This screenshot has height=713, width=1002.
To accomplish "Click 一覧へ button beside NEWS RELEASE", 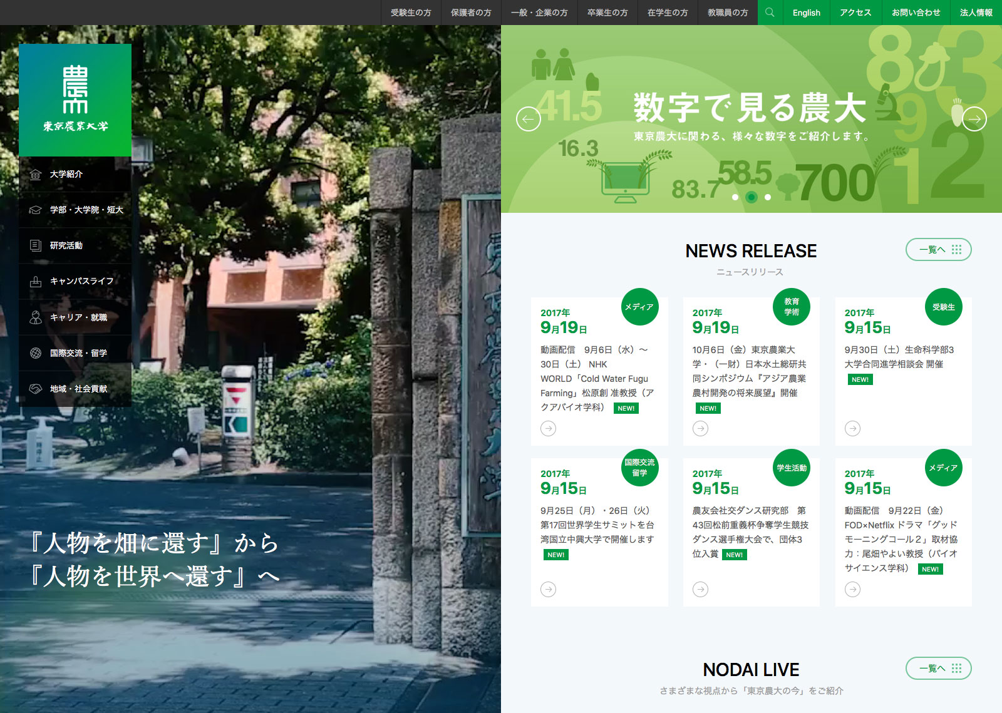I will [938, 250].
